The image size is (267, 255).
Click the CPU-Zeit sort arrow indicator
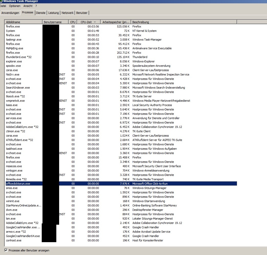pyautogui.click(x=95, y=22)
